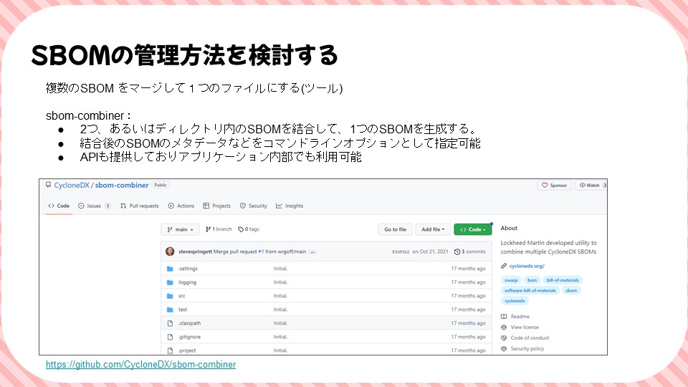Open the cyclonedx.org/ website link

point(527,266)
